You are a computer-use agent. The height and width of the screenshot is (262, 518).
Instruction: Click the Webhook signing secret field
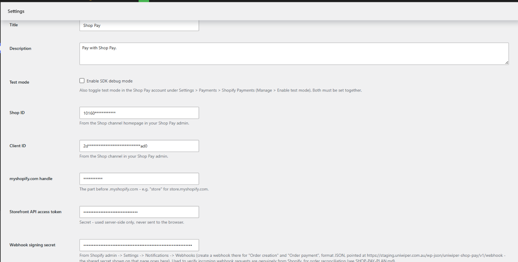139,245
